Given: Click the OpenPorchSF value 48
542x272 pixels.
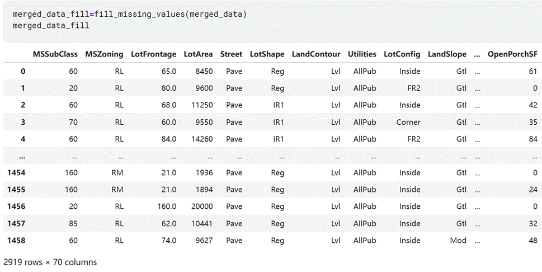Looking at the screenshot, I should click(x=533, y=241).
